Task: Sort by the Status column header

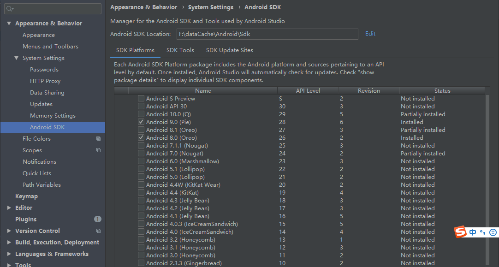Action: [x=442, y=91]
